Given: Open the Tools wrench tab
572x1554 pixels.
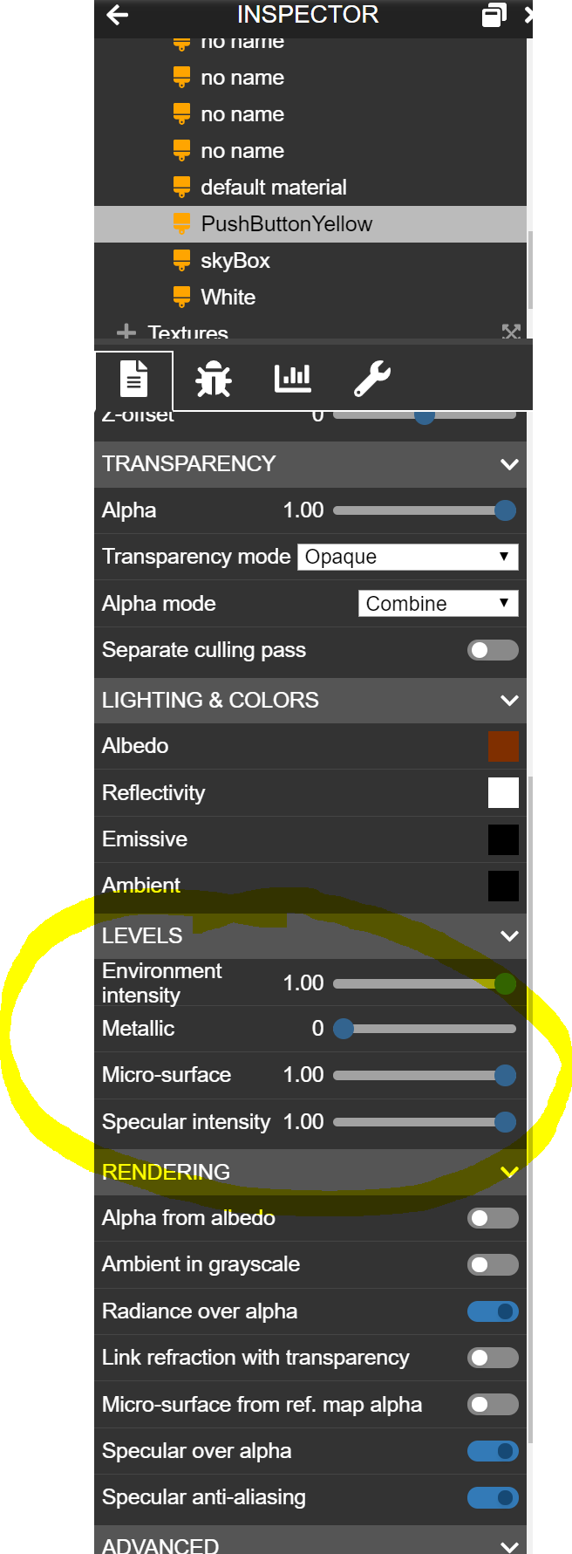Looking at the screenshot, I should click(x=372, y=380).
